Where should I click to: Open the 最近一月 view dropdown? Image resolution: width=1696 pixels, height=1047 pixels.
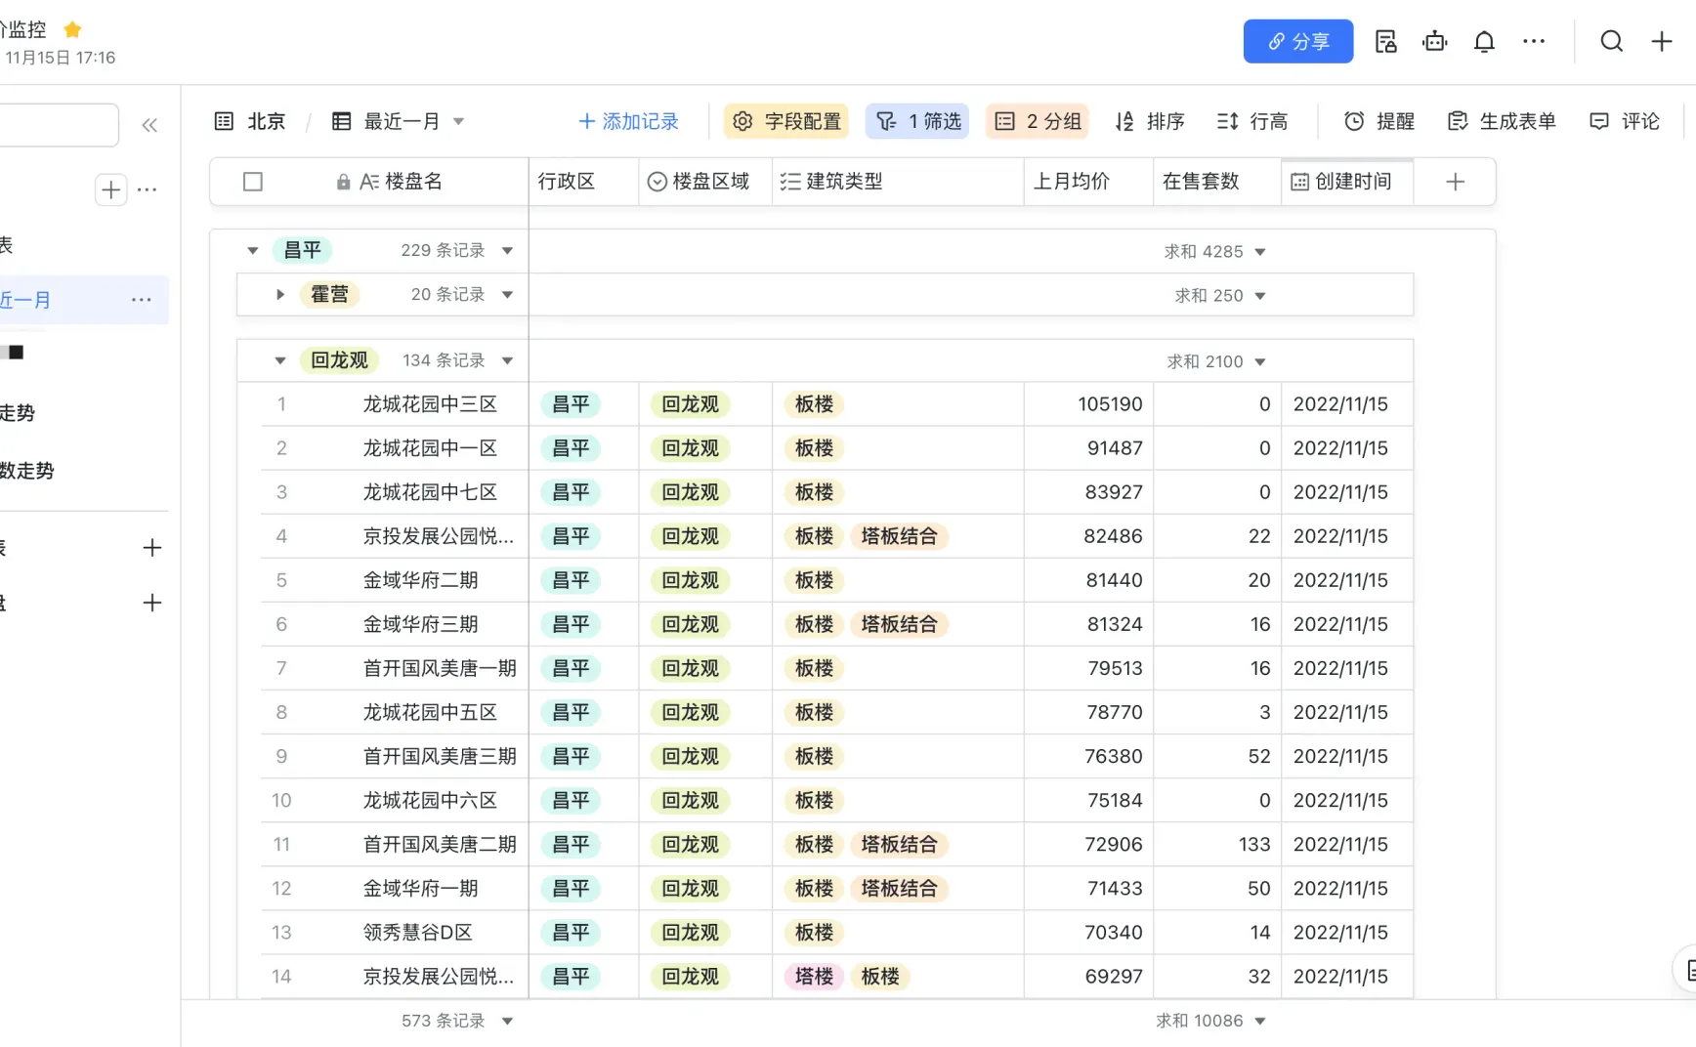click(399, 121)
